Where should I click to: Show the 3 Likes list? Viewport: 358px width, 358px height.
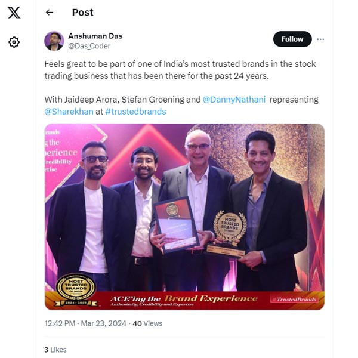click(x=55, y=350)
